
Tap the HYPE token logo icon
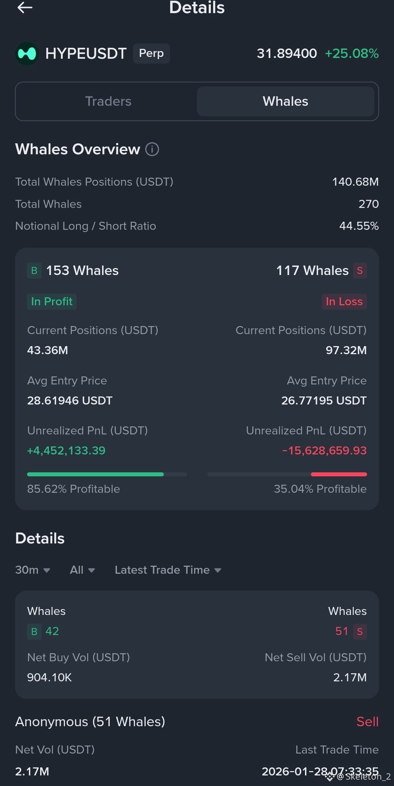27,54
